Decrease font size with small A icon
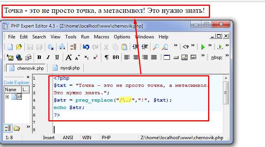This screenshot has width=265, height=147. tap(78, 58)
